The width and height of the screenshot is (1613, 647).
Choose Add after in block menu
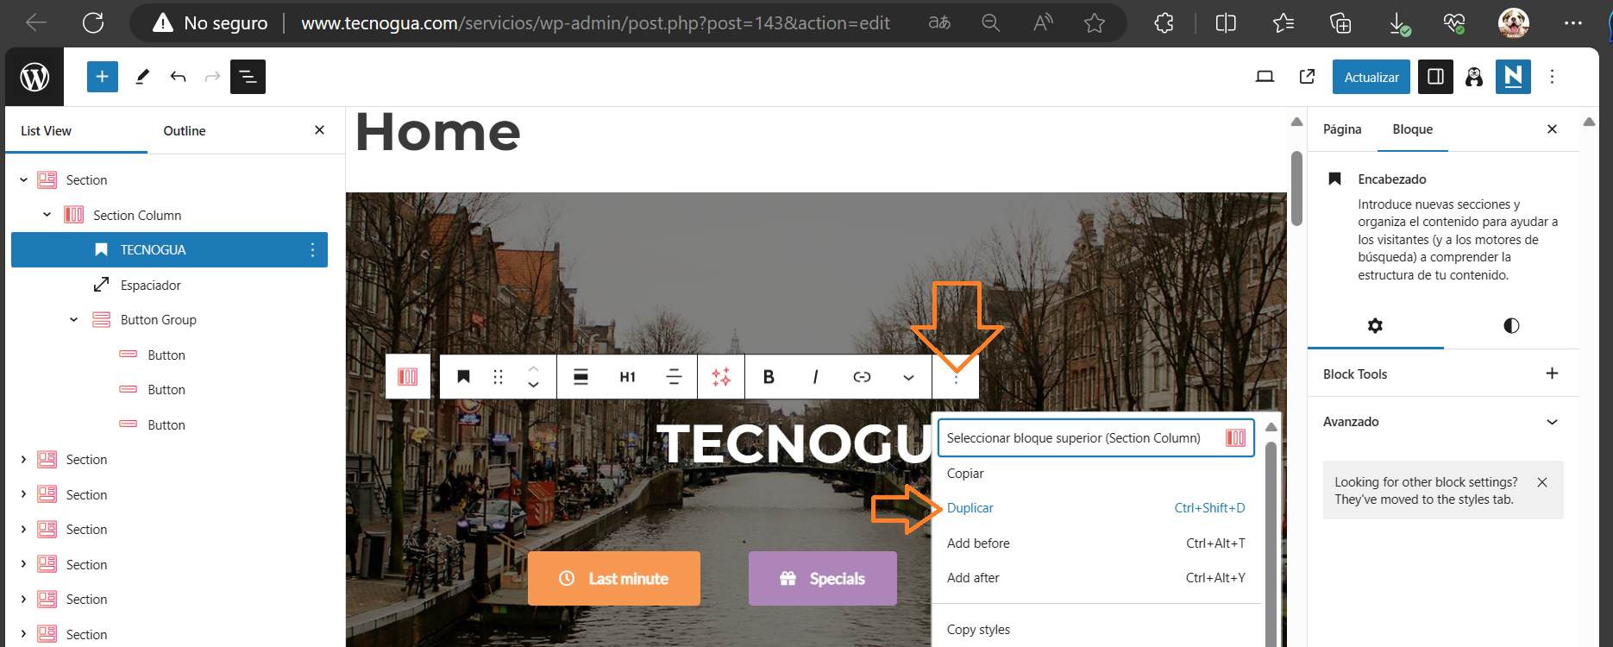click(1095, 578)
